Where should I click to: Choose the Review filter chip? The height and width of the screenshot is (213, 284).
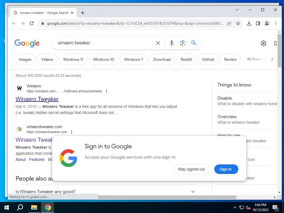pos(230,59)
